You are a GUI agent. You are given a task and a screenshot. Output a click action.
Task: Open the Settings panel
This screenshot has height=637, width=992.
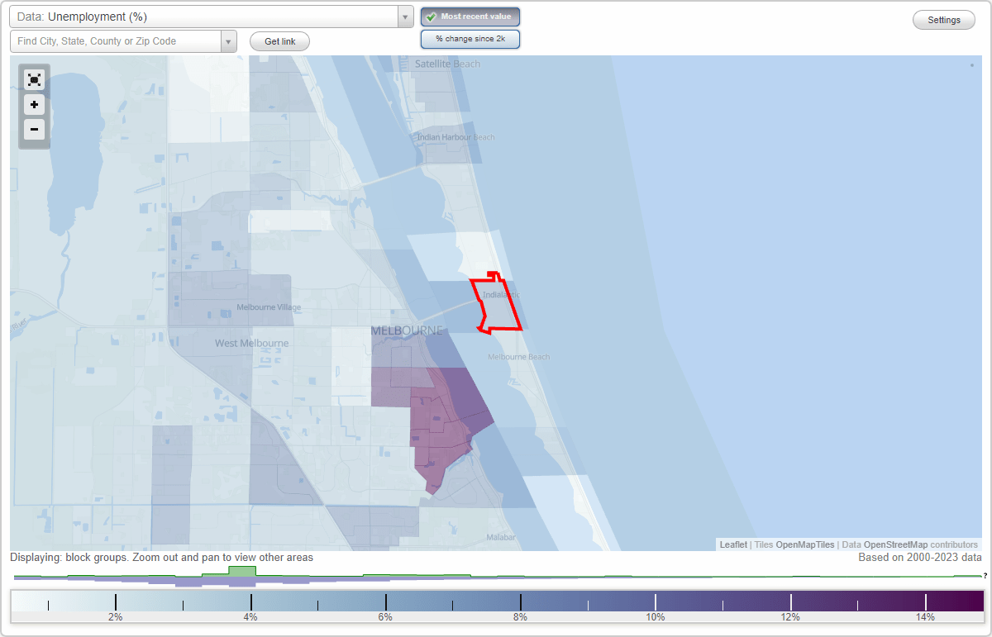tap(943, 19)
